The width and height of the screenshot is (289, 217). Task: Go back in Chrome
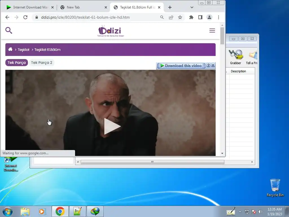pos(7,17)
